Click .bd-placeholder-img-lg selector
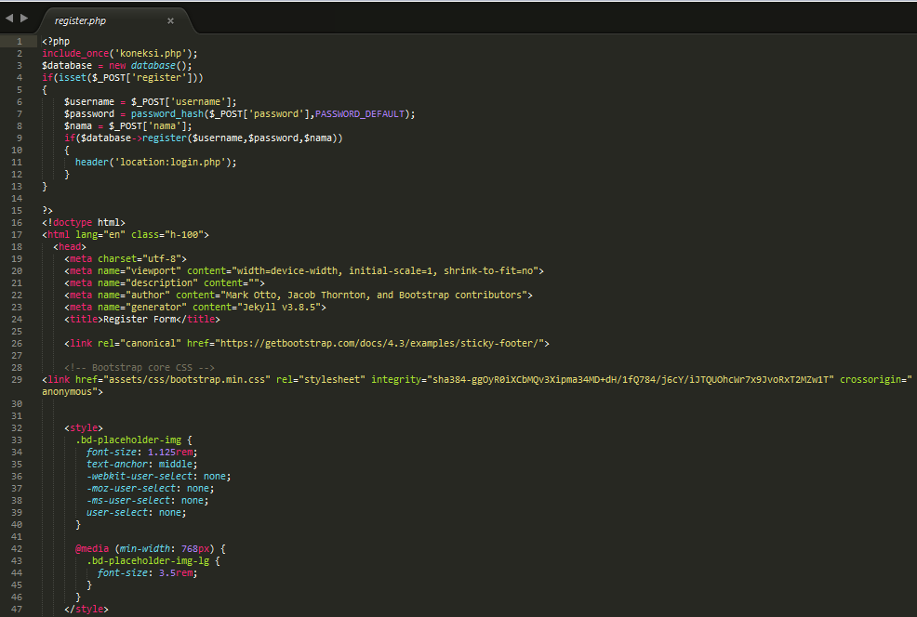This screenshot has width=917, height=617. pyautogui.click(x=148, y=561)
